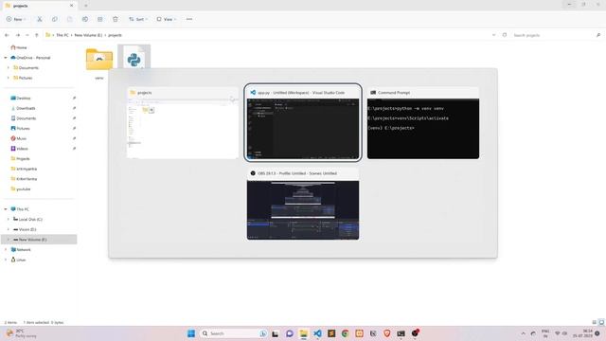Expand the Linux tree node

6,260
